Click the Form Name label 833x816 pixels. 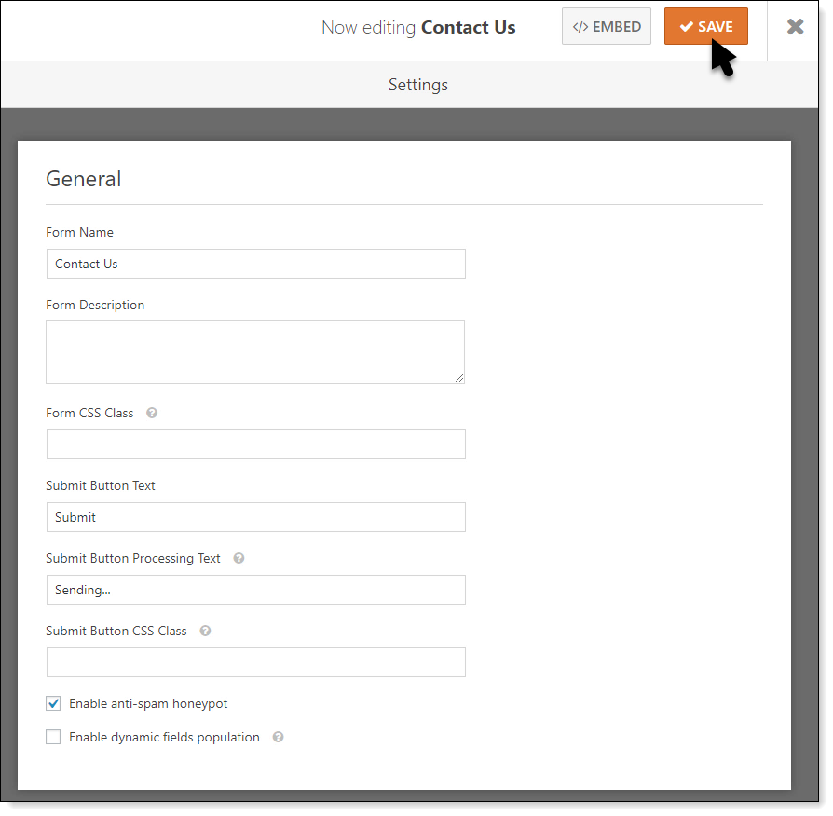coord(79,232)
